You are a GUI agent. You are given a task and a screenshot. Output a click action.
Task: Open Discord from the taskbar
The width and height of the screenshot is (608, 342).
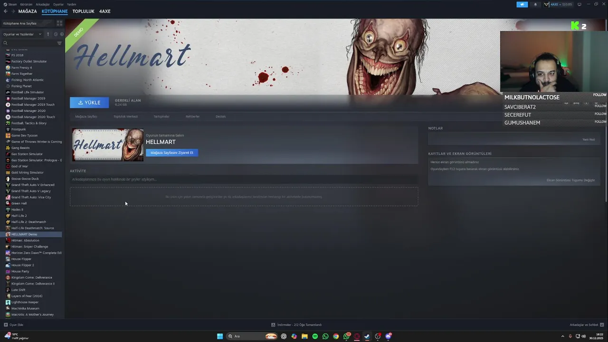(388, 336)
